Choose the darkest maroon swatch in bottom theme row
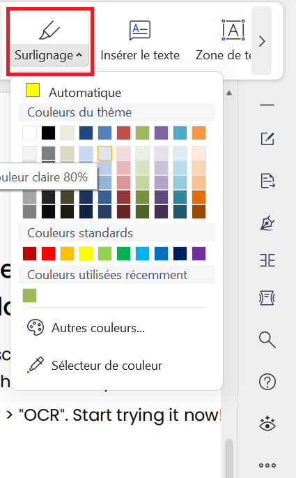The width and height of the screenshot is (296, 478). click(123, 211)
